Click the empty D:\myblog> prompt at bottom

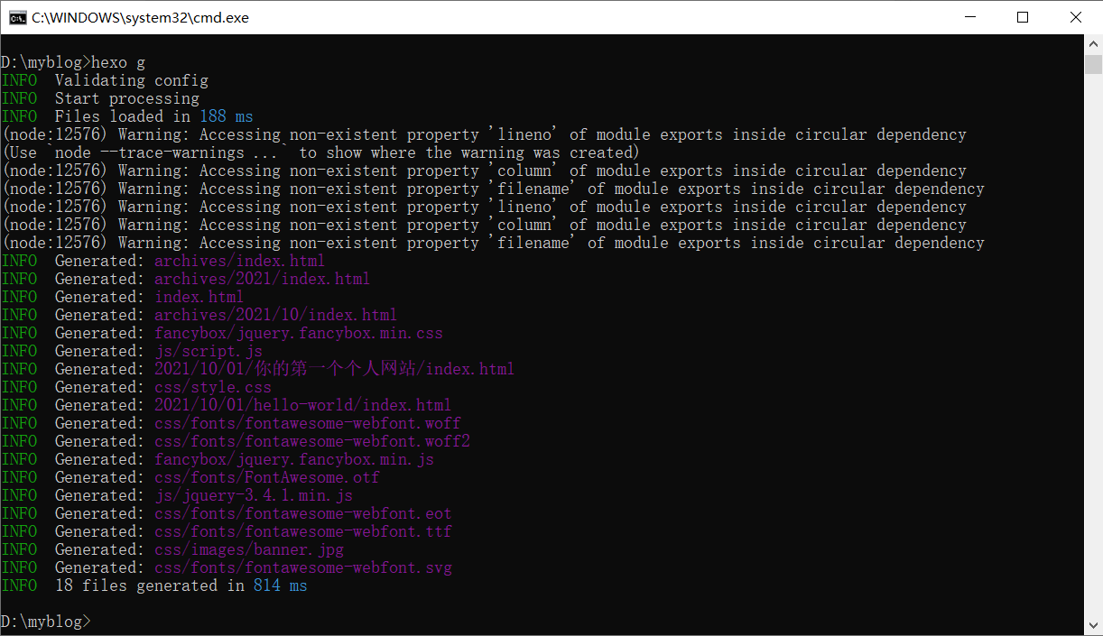(45, 622)
